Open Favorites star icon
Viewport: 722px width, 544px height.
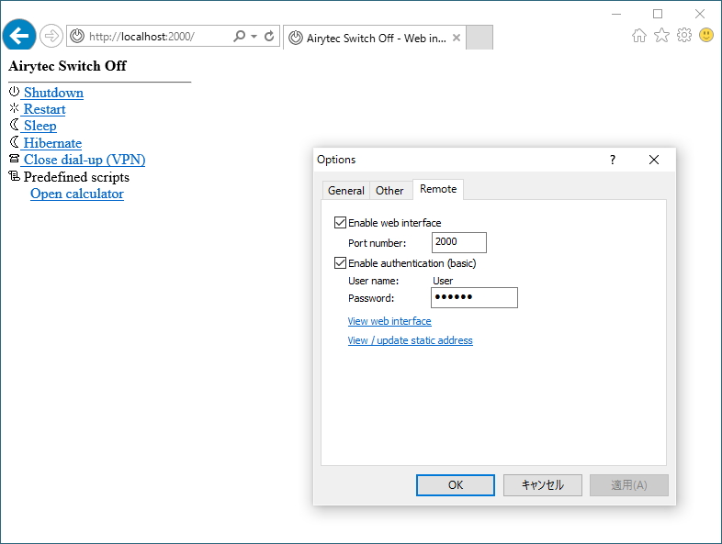coord(661,35)
